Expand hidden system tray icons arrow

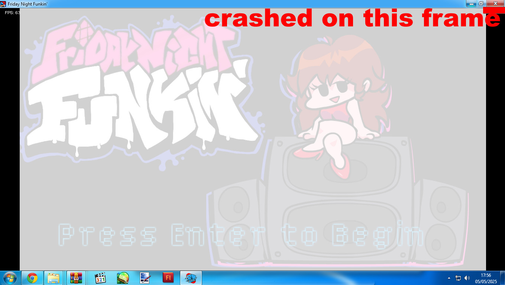[449, 278]
